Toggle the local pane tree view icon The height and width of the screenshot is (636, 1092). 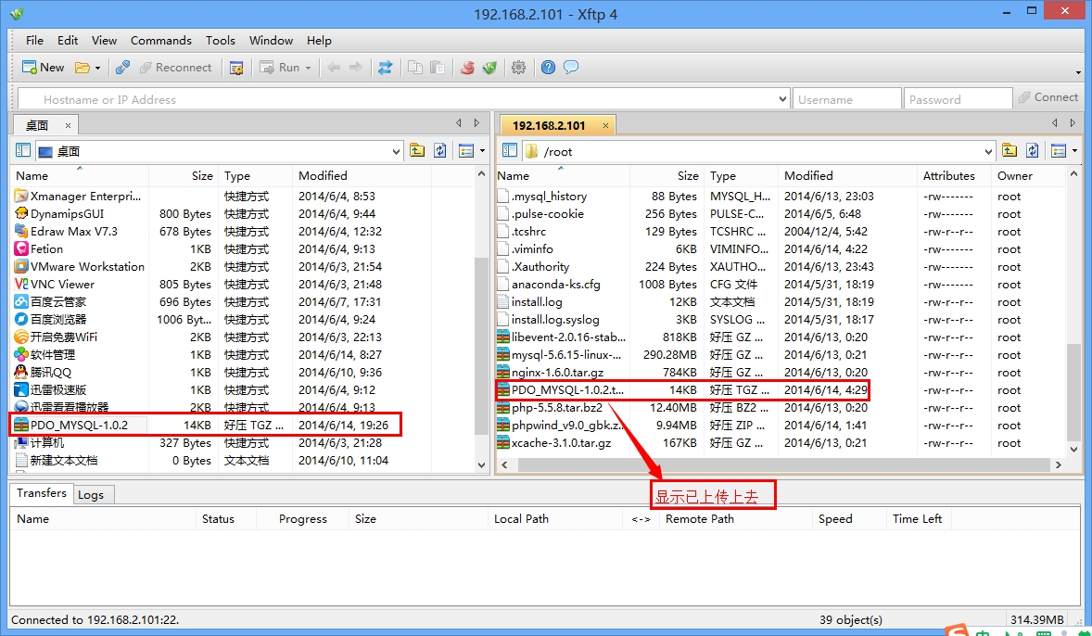pyautogui.click(x=23, y=150)
